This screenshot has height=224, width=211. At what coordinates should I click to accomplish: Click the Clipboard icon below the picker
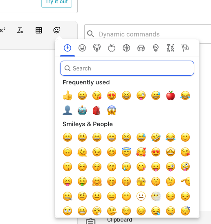click(x=91, y=221)
